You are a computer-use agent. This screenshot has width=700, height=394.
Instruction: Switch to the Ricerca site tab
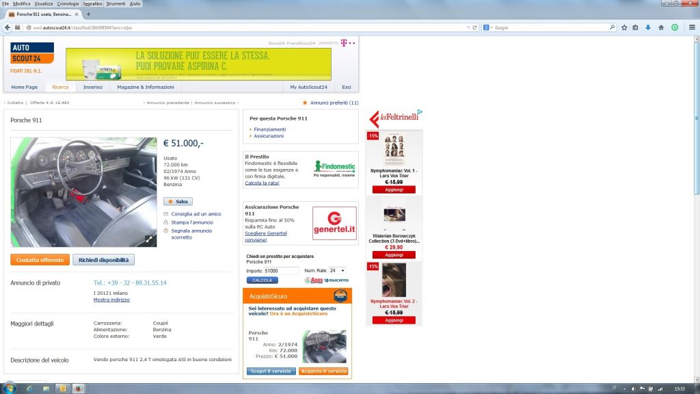60,87
